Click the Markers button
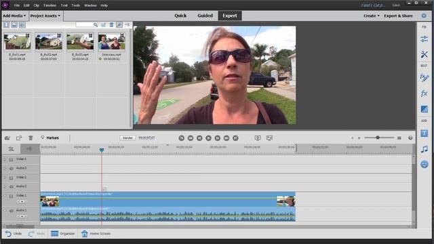 [x=50, y=138]
